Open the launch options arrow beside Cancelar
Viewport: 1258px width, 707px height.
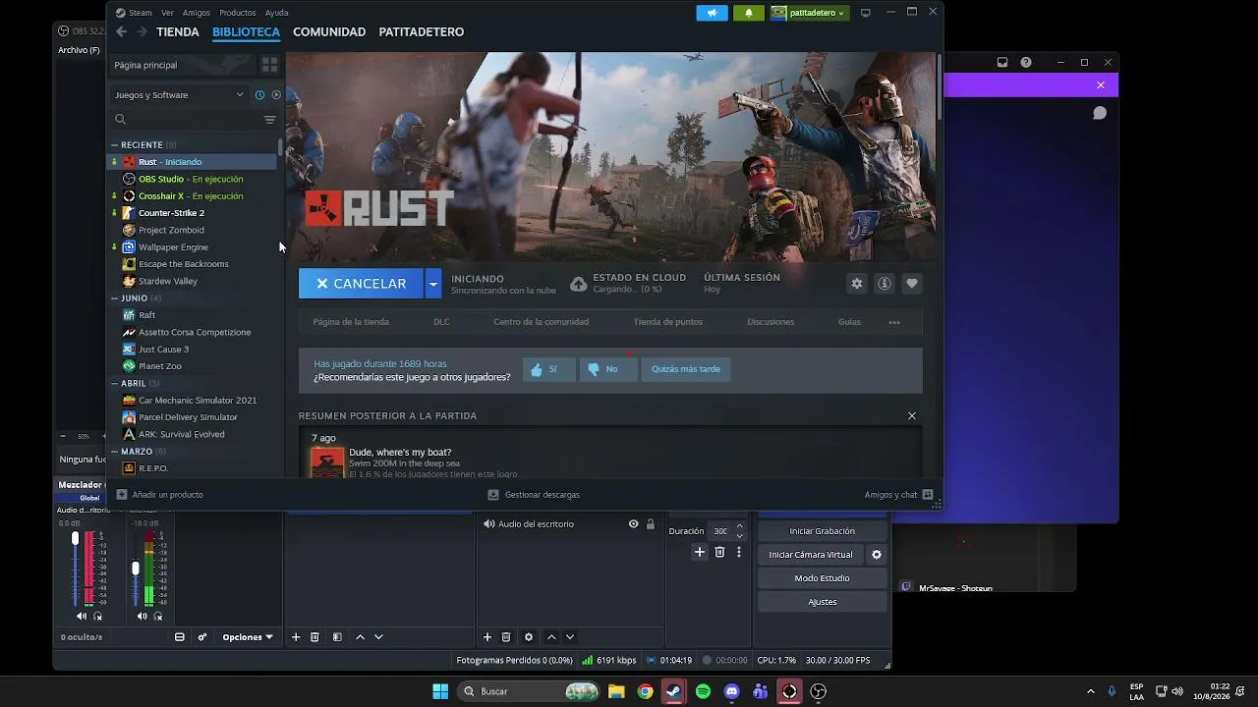(x=432, y=284)
